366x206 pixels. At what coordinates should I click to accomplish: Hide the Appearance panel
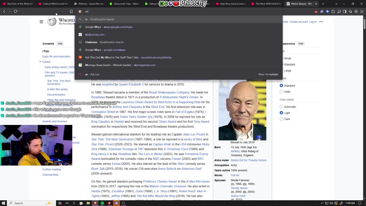[x=301, y=43]
